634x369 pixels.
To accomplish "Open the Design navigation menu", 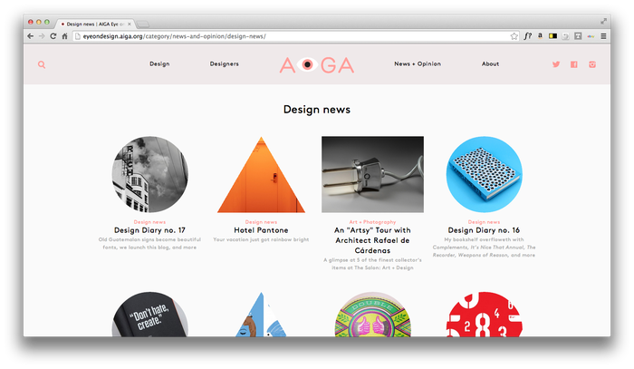I will (159, 64).
